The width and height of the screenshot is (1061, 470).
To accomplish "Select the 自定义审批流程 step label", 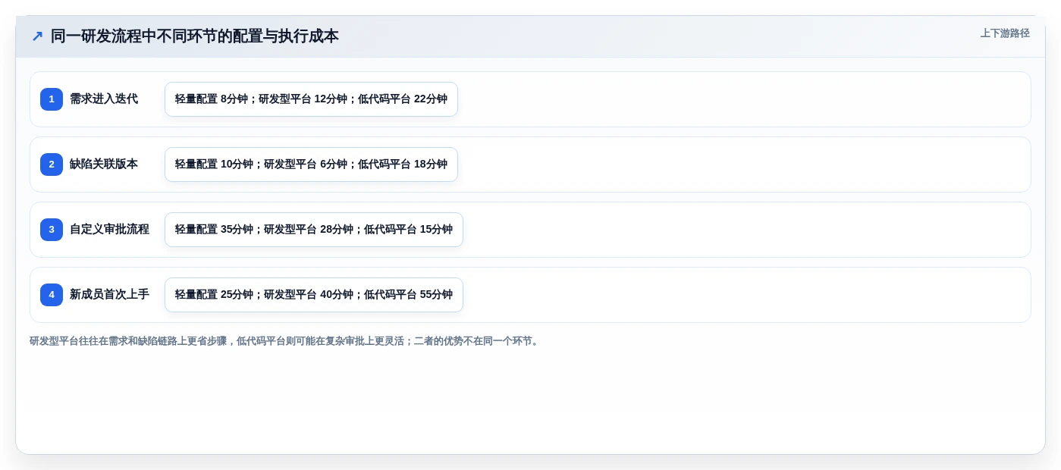I will coord(109,230).
